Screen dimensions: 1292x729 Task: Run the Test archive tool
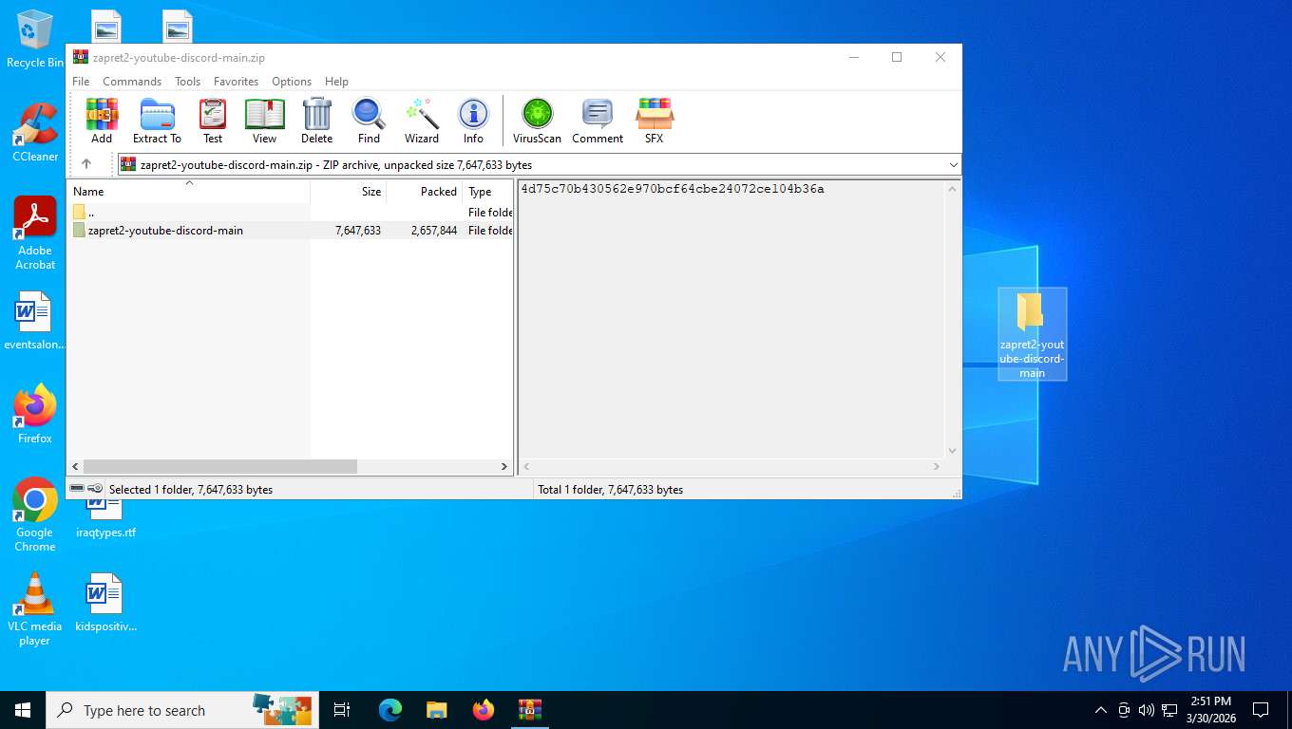[x=213, y=121]
